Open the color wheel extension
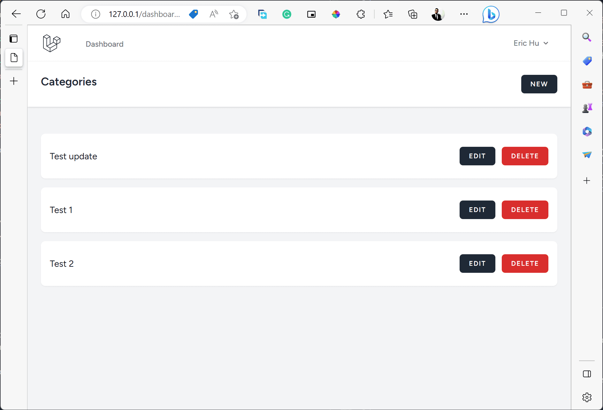This screenshot has height=410, width=603. (x=336, y=14)
